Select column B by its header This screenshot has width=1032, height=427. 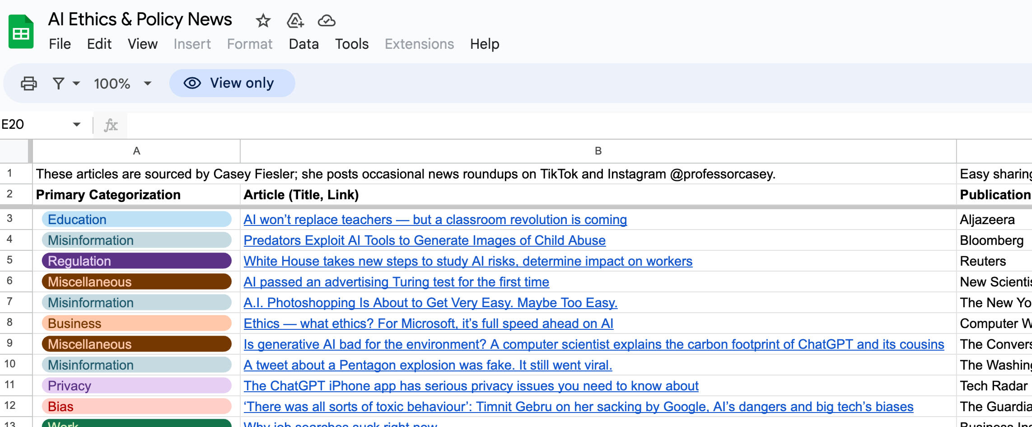click(598, 151)
